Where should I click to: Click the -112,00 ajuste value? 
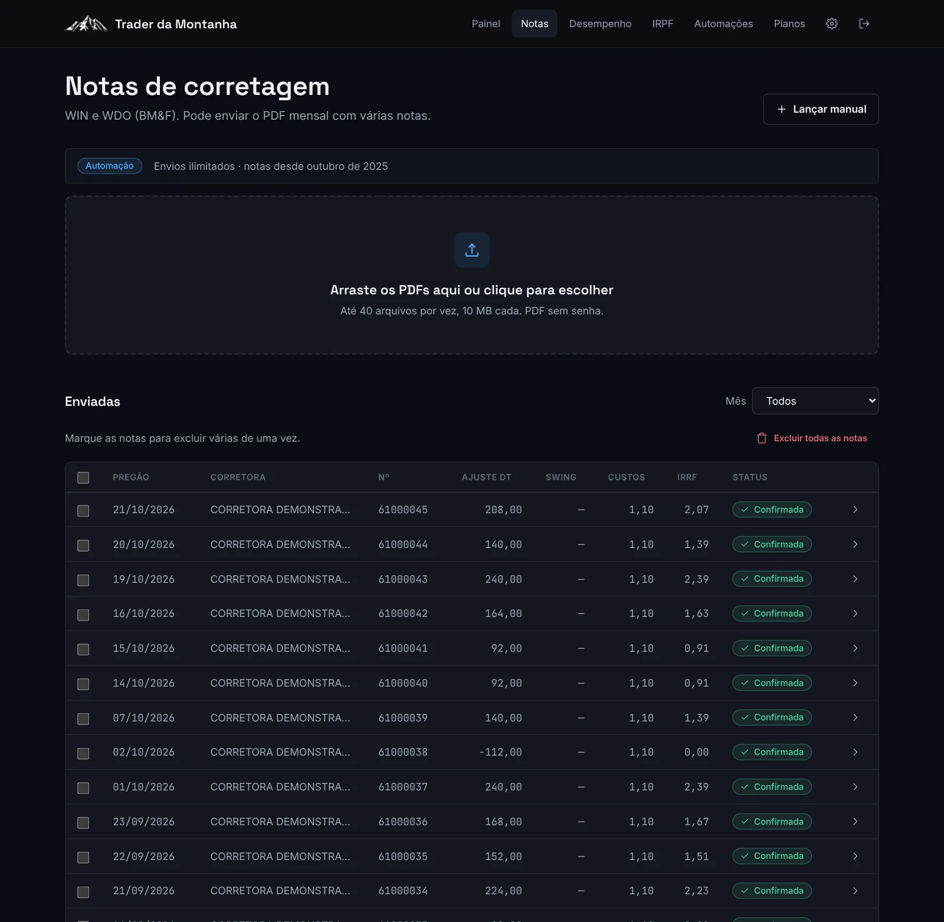(500, 752)
